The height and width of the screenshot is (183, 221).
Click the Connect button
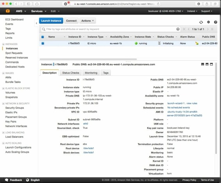click(71, 21)
